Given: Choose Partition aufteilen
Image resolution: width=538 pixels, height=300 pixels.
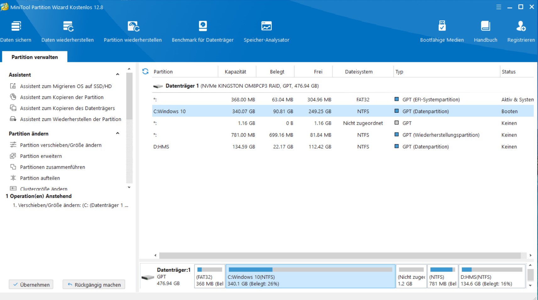Looking at the screenshot, I should (x=40, y=178).
